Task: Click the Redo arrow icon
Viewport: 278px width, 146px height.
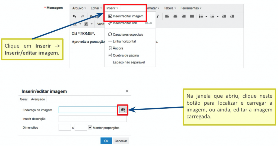Action: (83, 16)
